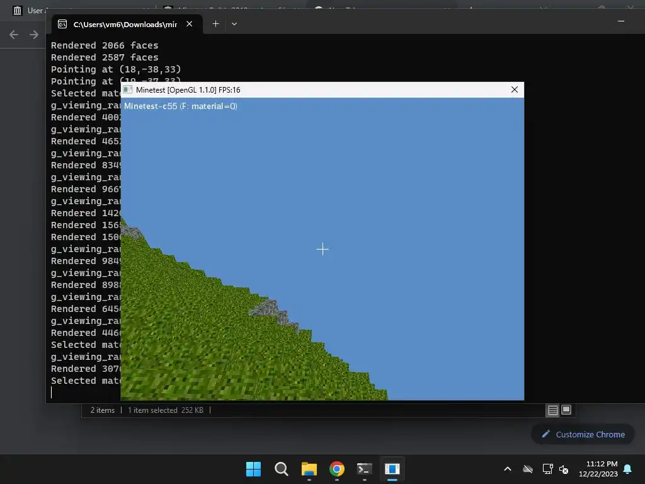The image size is (645, 484).
Task: Close the Minetest OpenGL window
Action: click(514, 89)
